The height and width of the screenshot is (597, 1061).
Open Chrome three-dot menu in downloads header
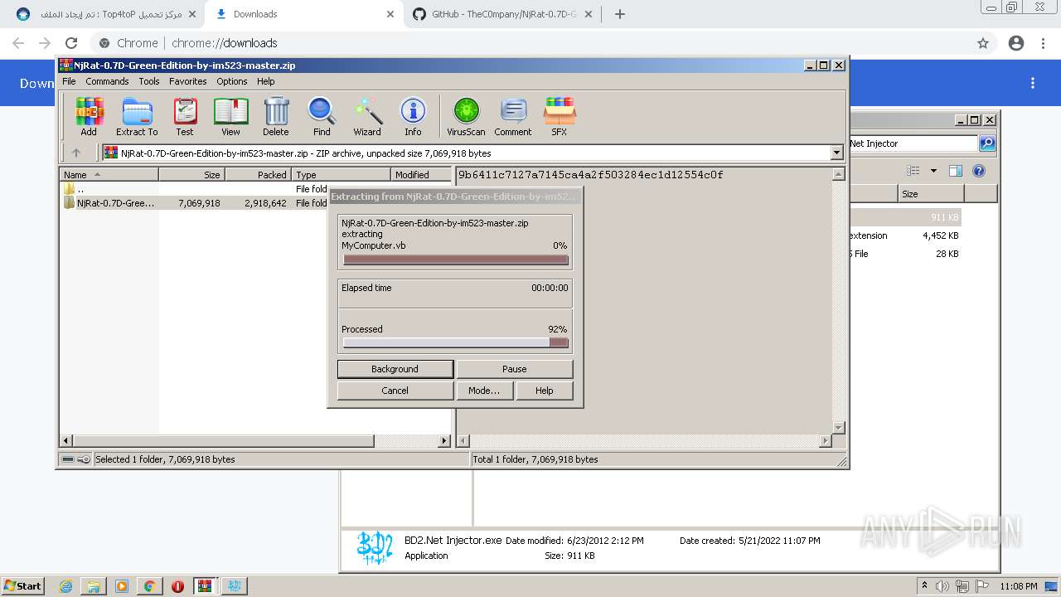tap(1033, 83)
